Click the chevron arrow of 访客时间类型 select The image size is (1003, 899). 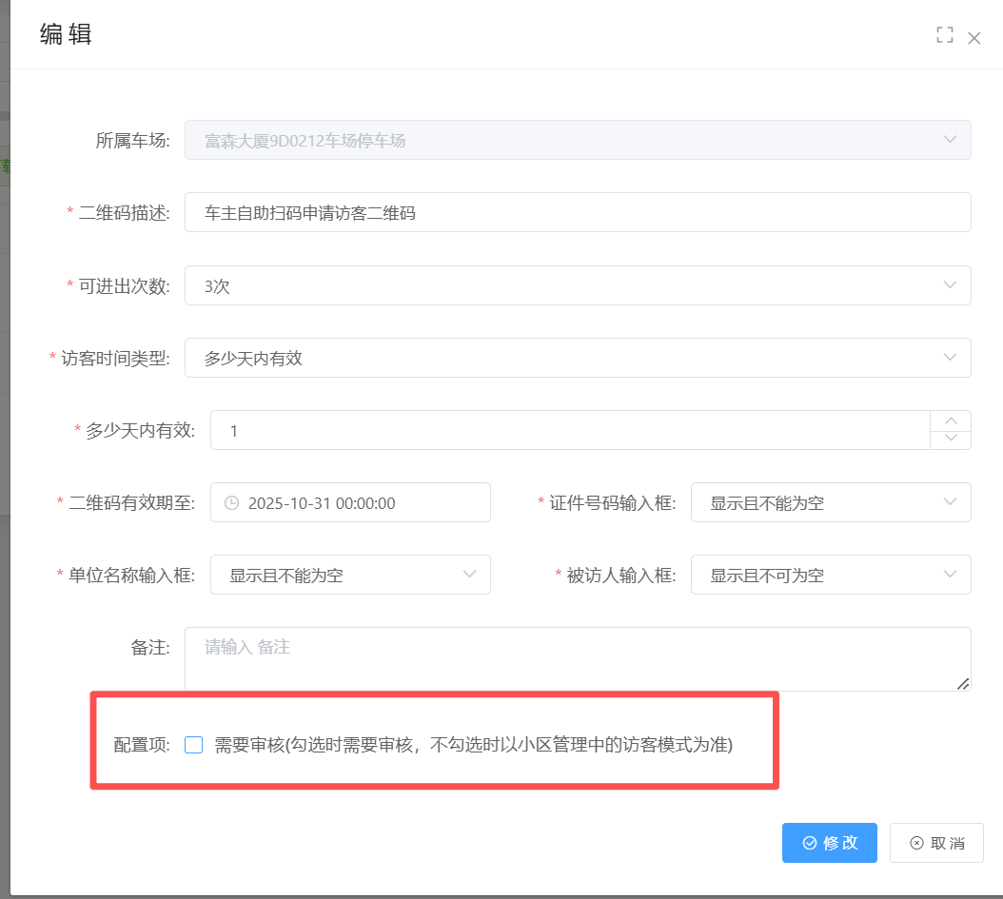pos(950,358)
